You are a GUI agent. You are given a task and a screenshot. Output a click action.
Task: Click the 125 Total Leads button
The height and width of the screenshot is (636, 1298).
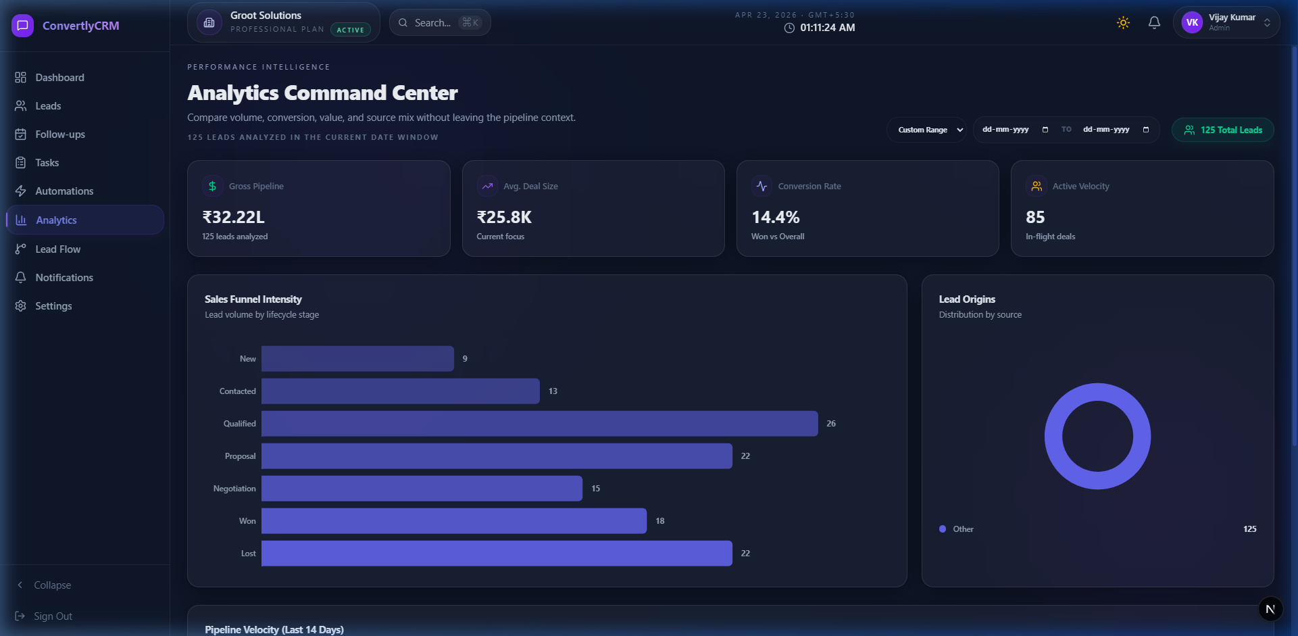[x=1222, y=129]
